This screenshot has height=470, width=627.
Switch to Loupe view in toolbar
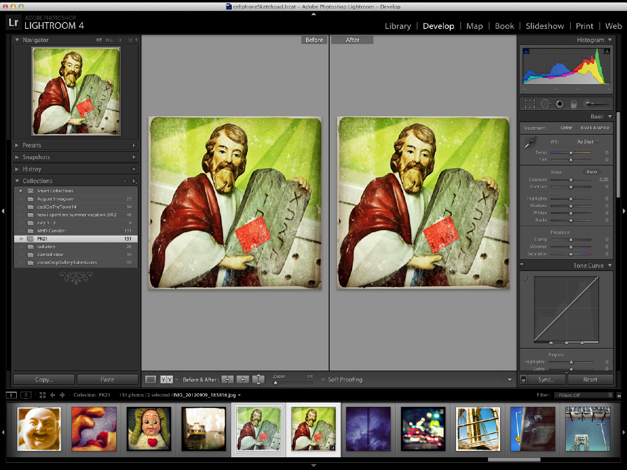coord(151,379)
